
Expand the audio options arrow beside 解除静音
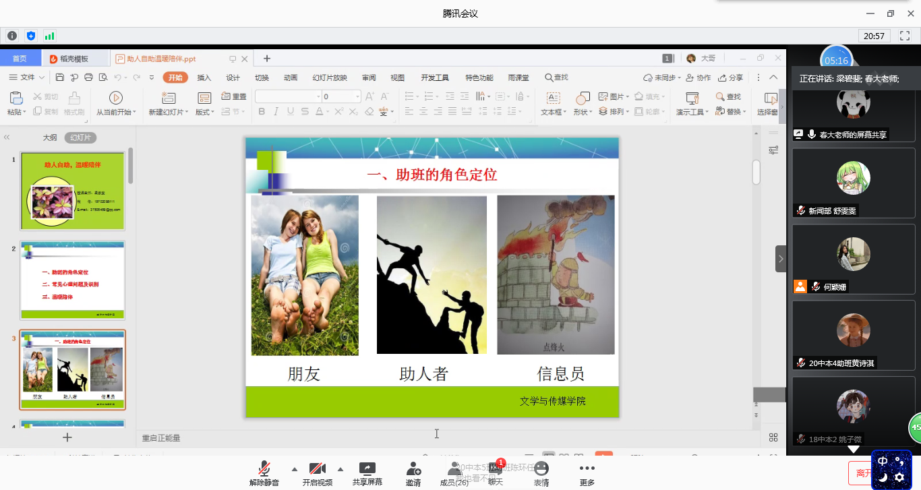[x=294, y=468]
